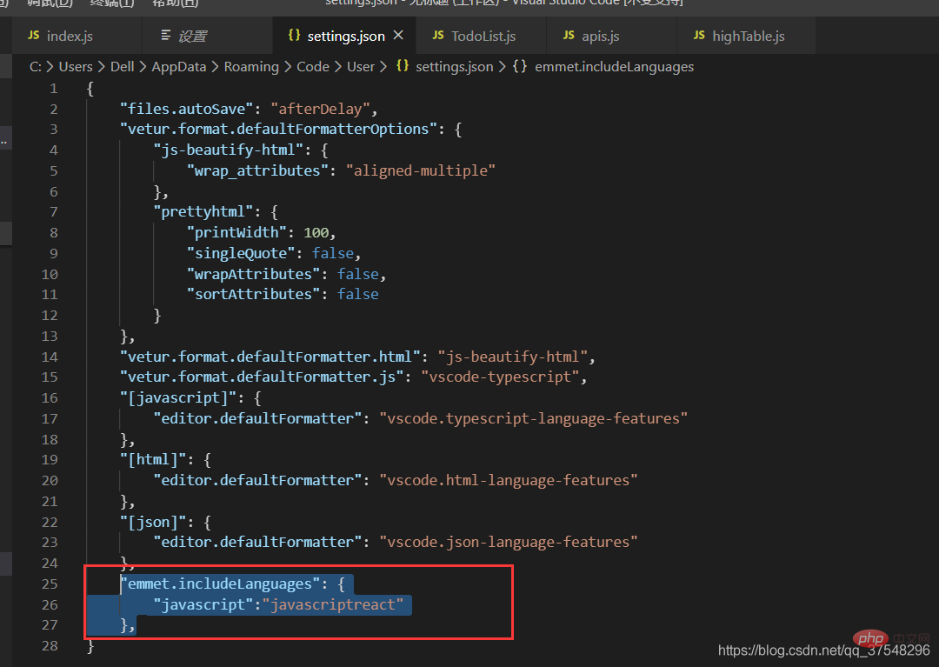The image size is (939, 667).
Task: Click the "singleQuote" key
Action: pyautogui.click(x=242, y=254)
